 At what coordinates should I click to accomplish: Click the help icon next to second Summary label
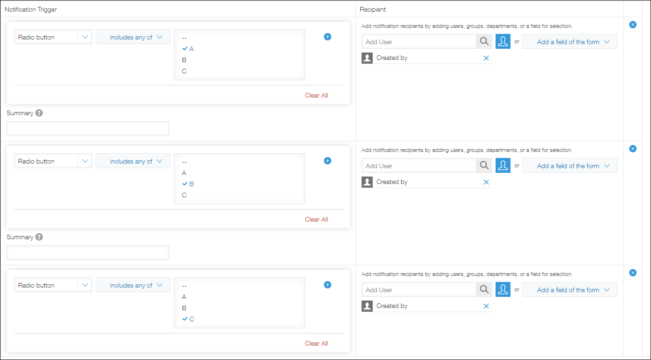pyautogui.click(x=39, y=237)
